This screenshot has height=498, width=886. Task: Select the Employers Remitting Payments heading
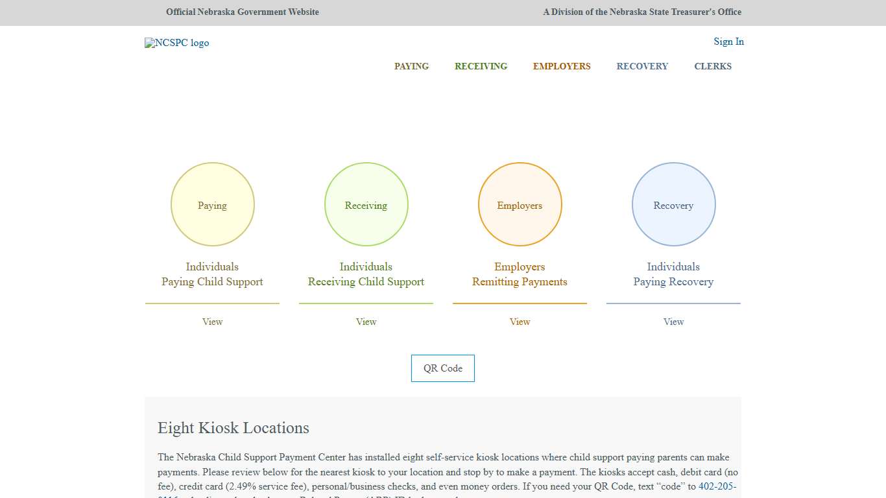pyautogui.click(x=520, y=274)
